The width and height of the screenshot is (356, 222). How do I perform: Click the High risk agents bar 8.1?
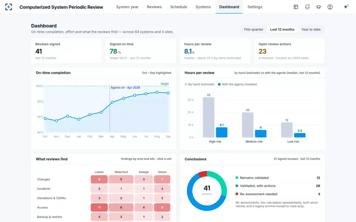(x=222, y=132)
